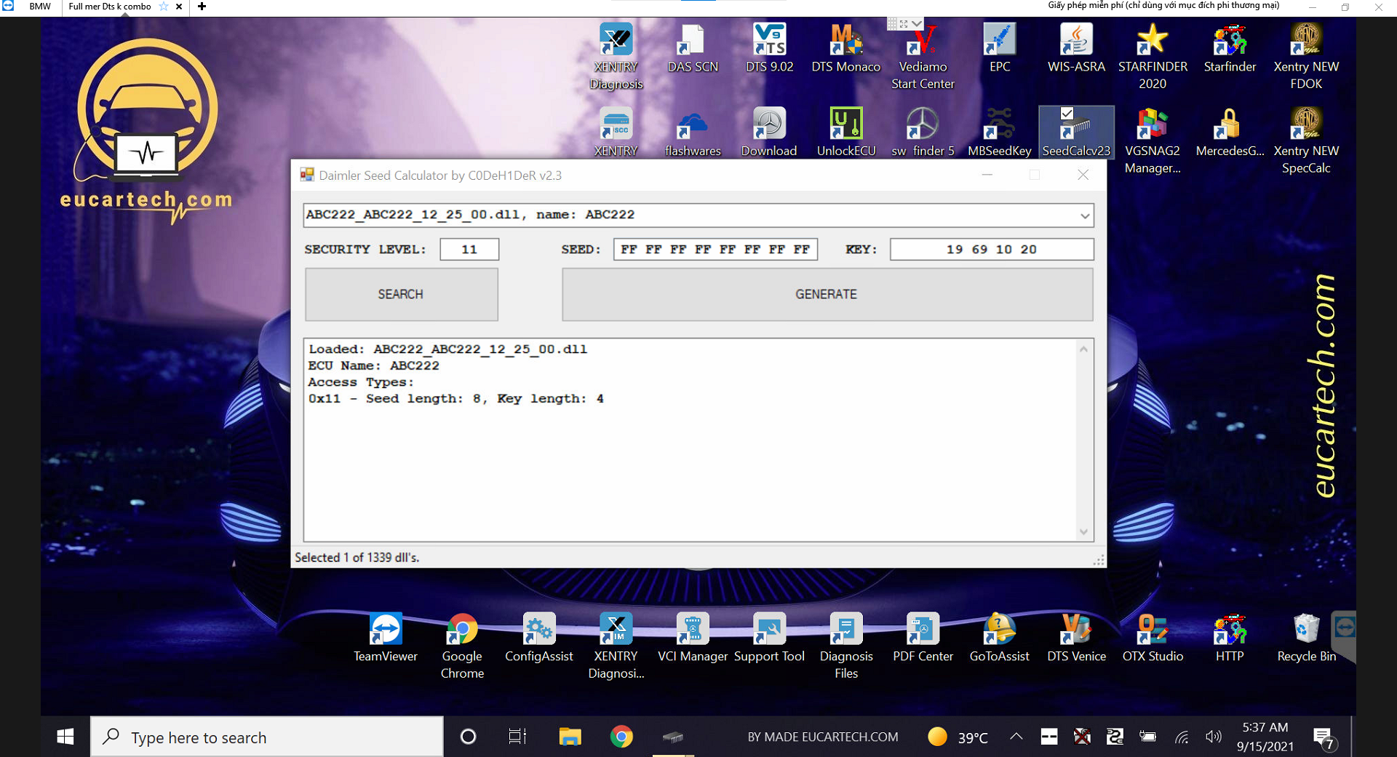Open network status tray icon

pos(1181,737)
